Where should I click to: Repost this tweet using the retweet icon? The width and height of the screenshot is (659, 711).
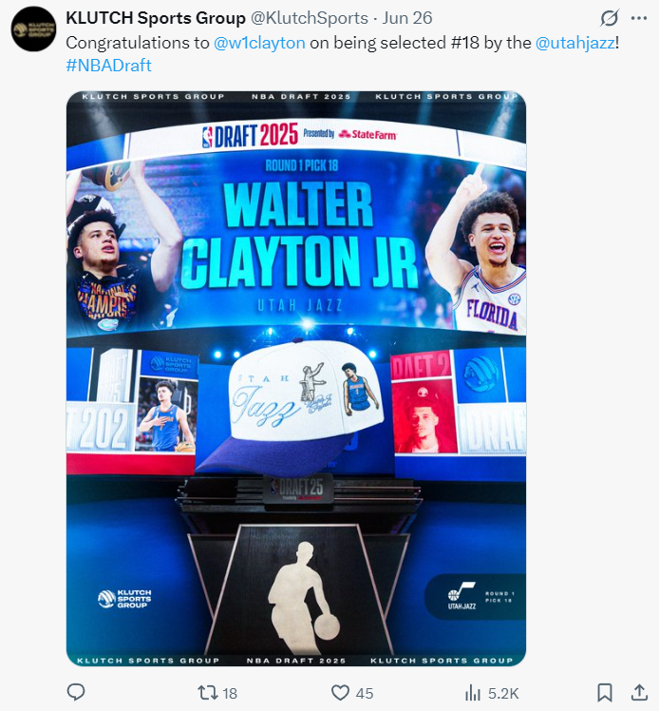coord(207,693)
